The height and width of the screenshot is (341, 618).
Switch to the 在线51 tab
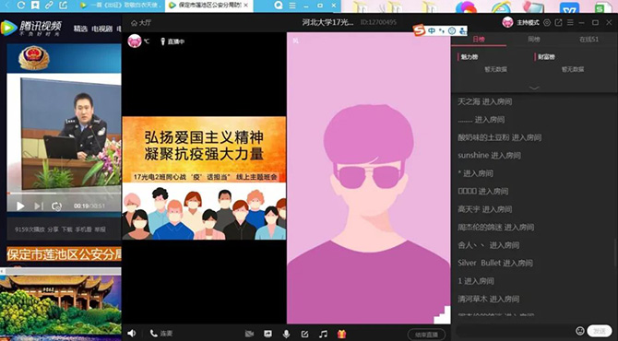point(588,40)
